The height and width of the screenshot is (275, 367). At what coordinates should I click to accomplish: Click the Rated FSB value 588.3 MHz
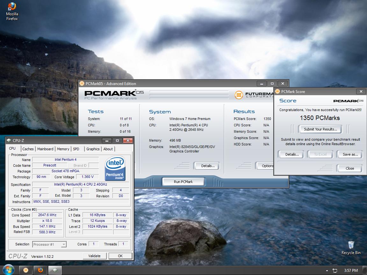point(47,232)
